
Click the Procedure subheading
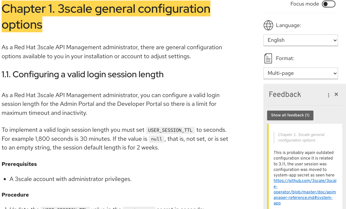(15, 195)
